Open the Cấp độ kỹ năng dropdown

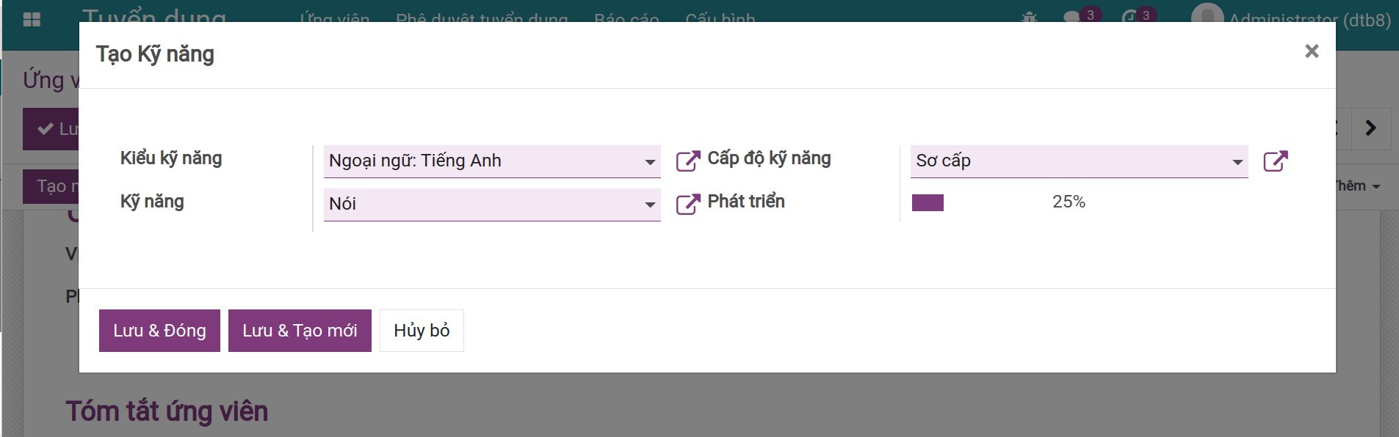tap(1237, 162)
